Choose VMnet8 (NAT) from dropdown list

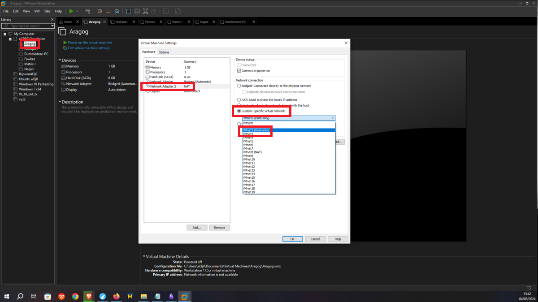[x=289, y=152]
